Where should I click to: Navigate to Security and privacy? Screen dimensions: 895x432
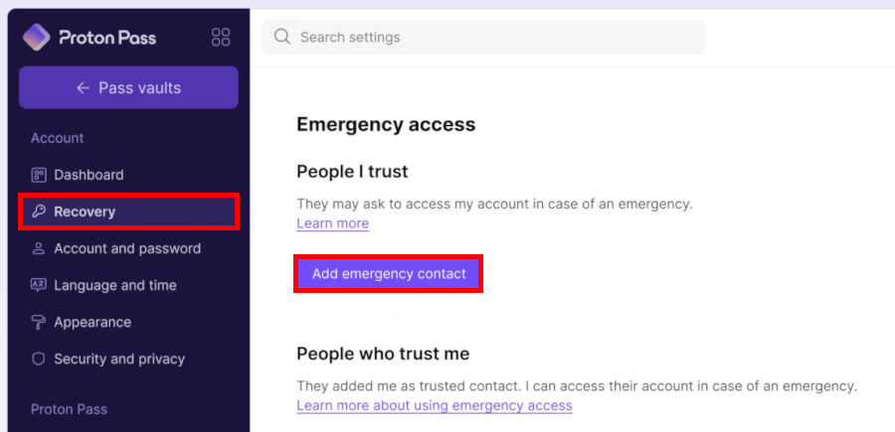click(118, 359)
